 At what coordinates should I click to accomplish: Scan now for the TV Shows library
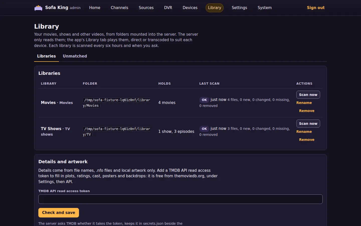[x=308, y=124]
